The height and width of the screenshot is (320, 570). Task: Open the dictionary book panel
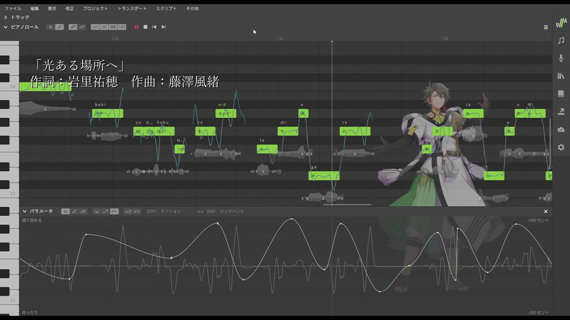pos(561,94)
